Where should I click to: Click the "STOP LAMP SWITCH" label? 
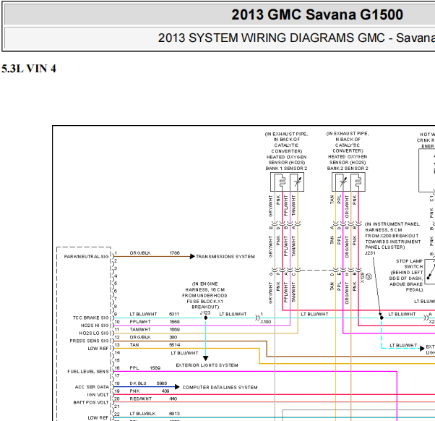pyautogui.click(x=410, y=264)
